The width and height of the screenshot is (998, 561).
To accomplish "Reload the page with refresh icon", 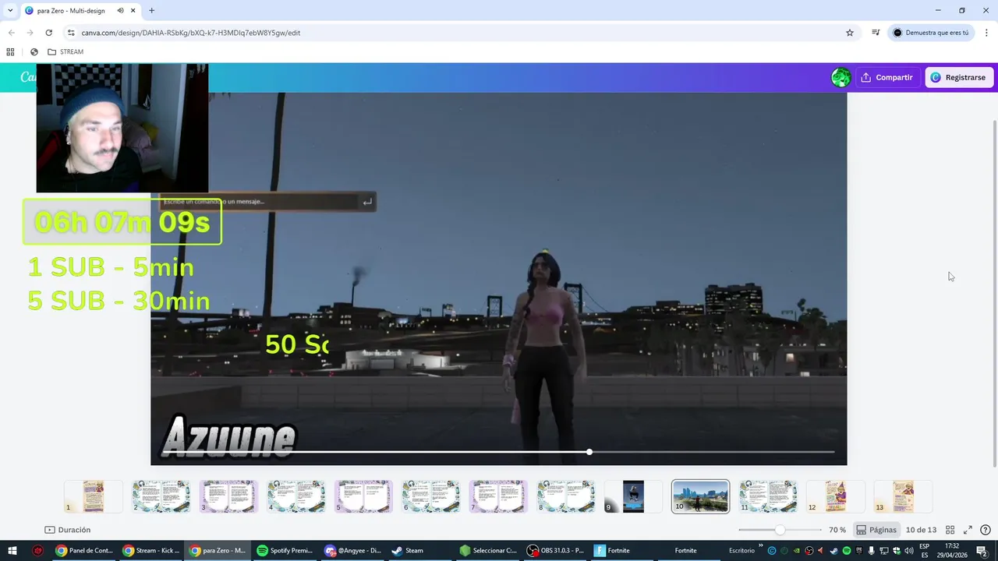I will pyautogui.click(x=48, y=33).
